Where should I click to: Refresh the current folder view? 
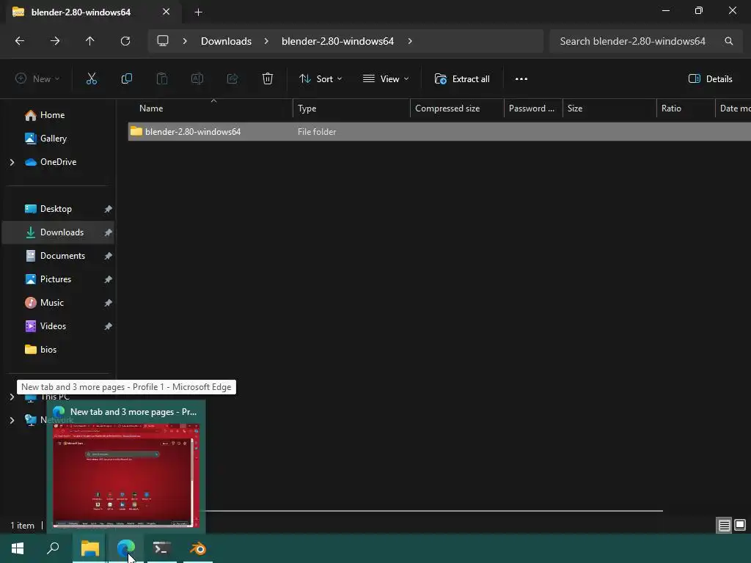click(125, 41)
